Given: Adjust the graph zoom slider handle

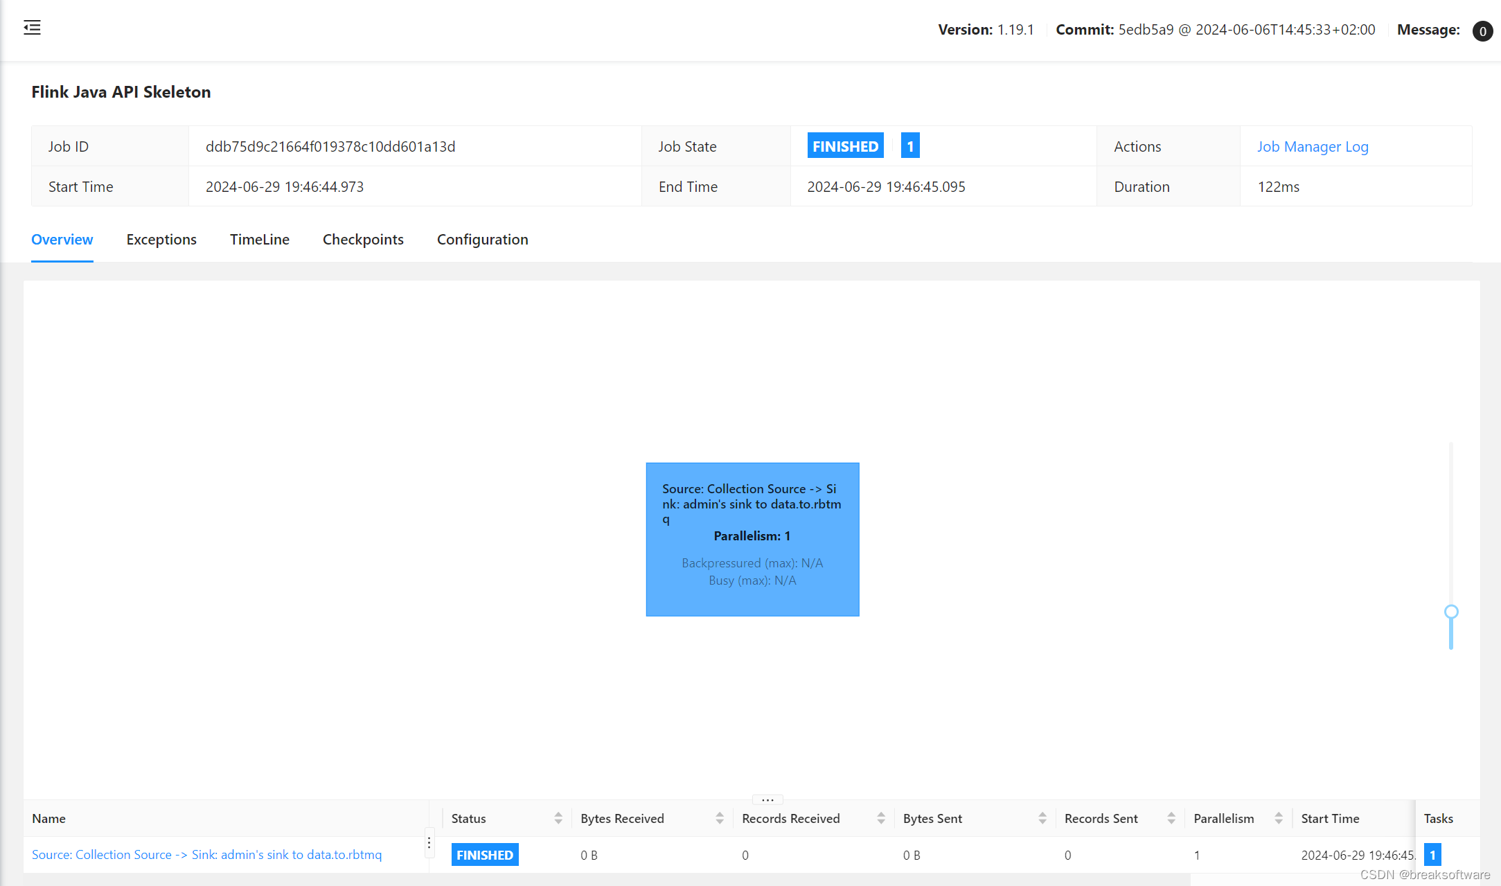Looking at the screenshot, I should pyautogui.click(x=1451, y=612).
